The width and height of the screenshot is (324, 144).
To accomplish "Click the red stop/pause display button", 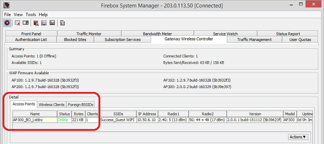I will coord(7,23).
